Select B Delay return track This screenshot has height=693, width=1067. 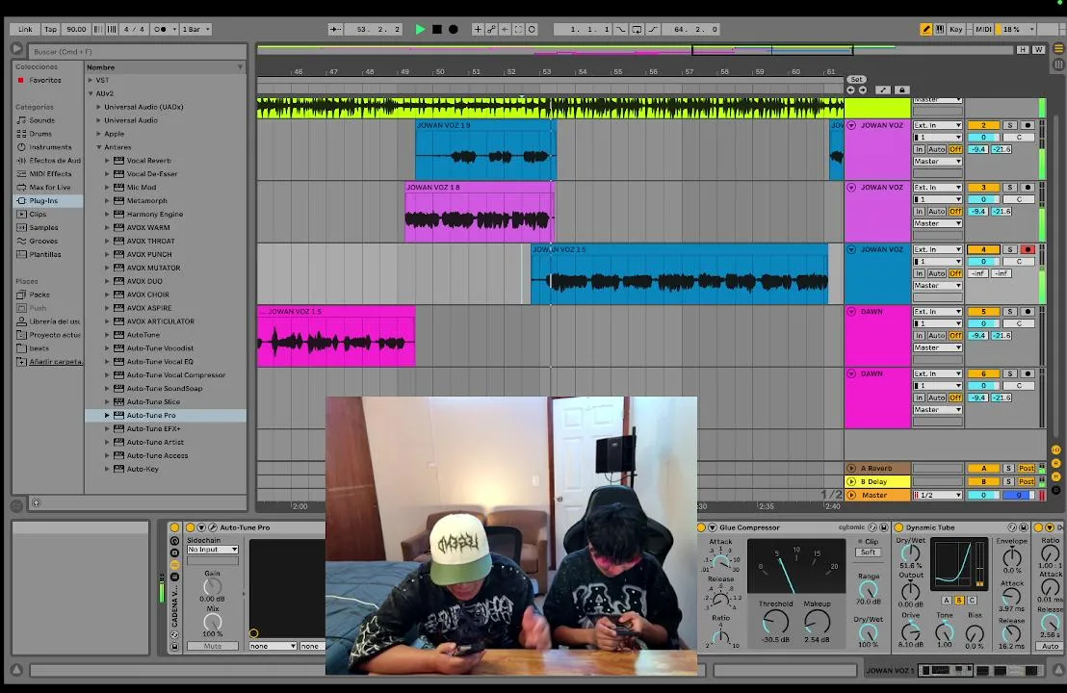tap(877, 481)
